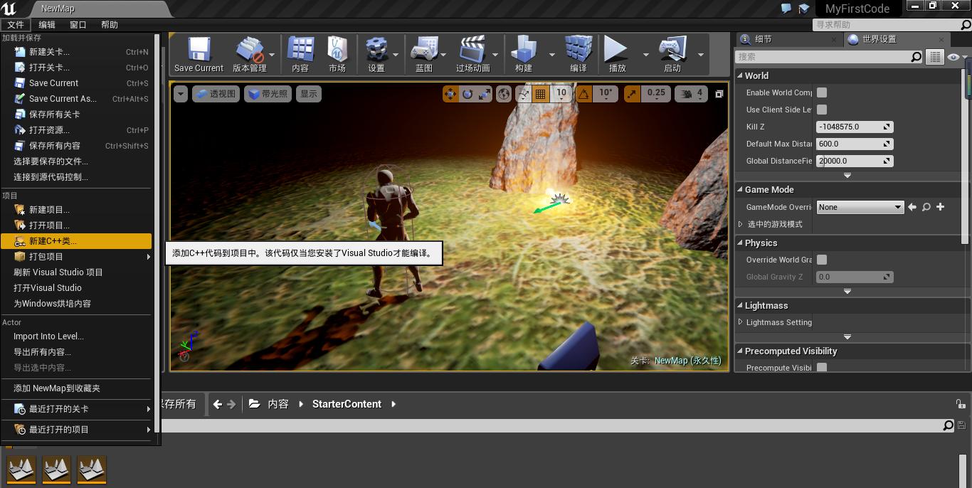Viewport: 972px width, 488px height.
Task: Open 版本管理 source control toolbar icon
Action: point(249,54)
